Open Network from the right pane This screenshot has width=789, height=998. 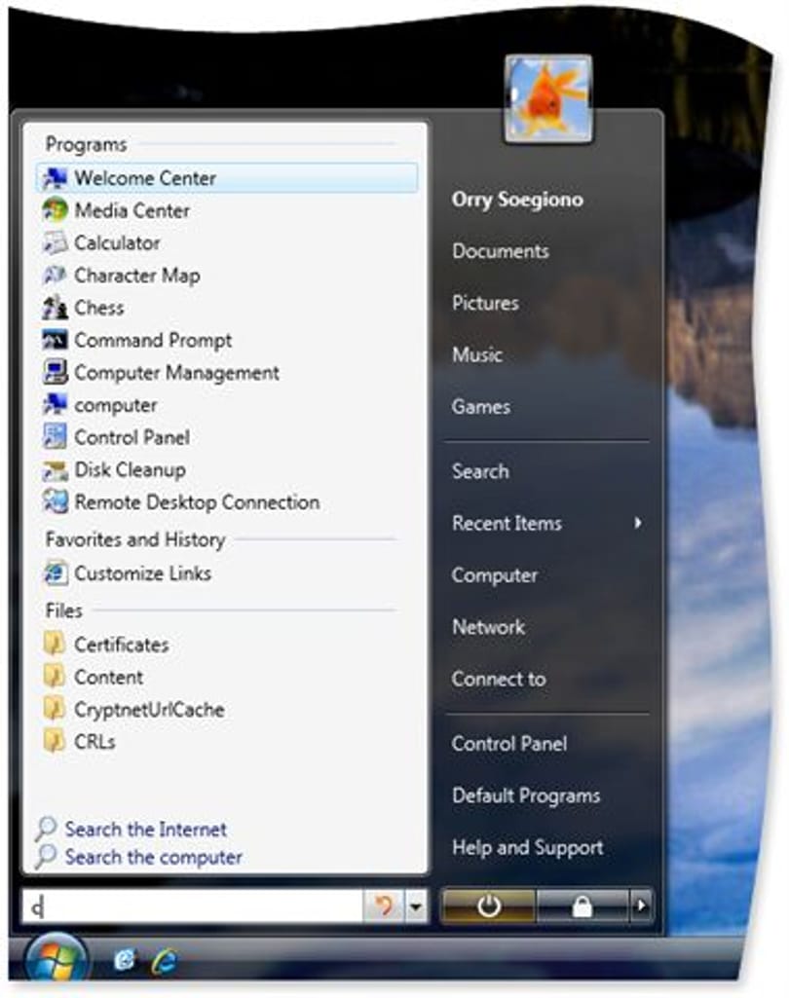tap(488, 627)
